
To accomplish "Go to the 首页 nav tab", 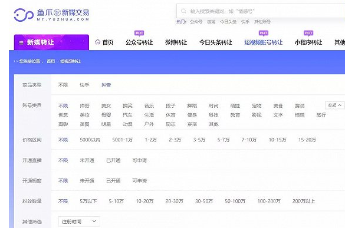I will pyautogui.click(x=108, y=42).
